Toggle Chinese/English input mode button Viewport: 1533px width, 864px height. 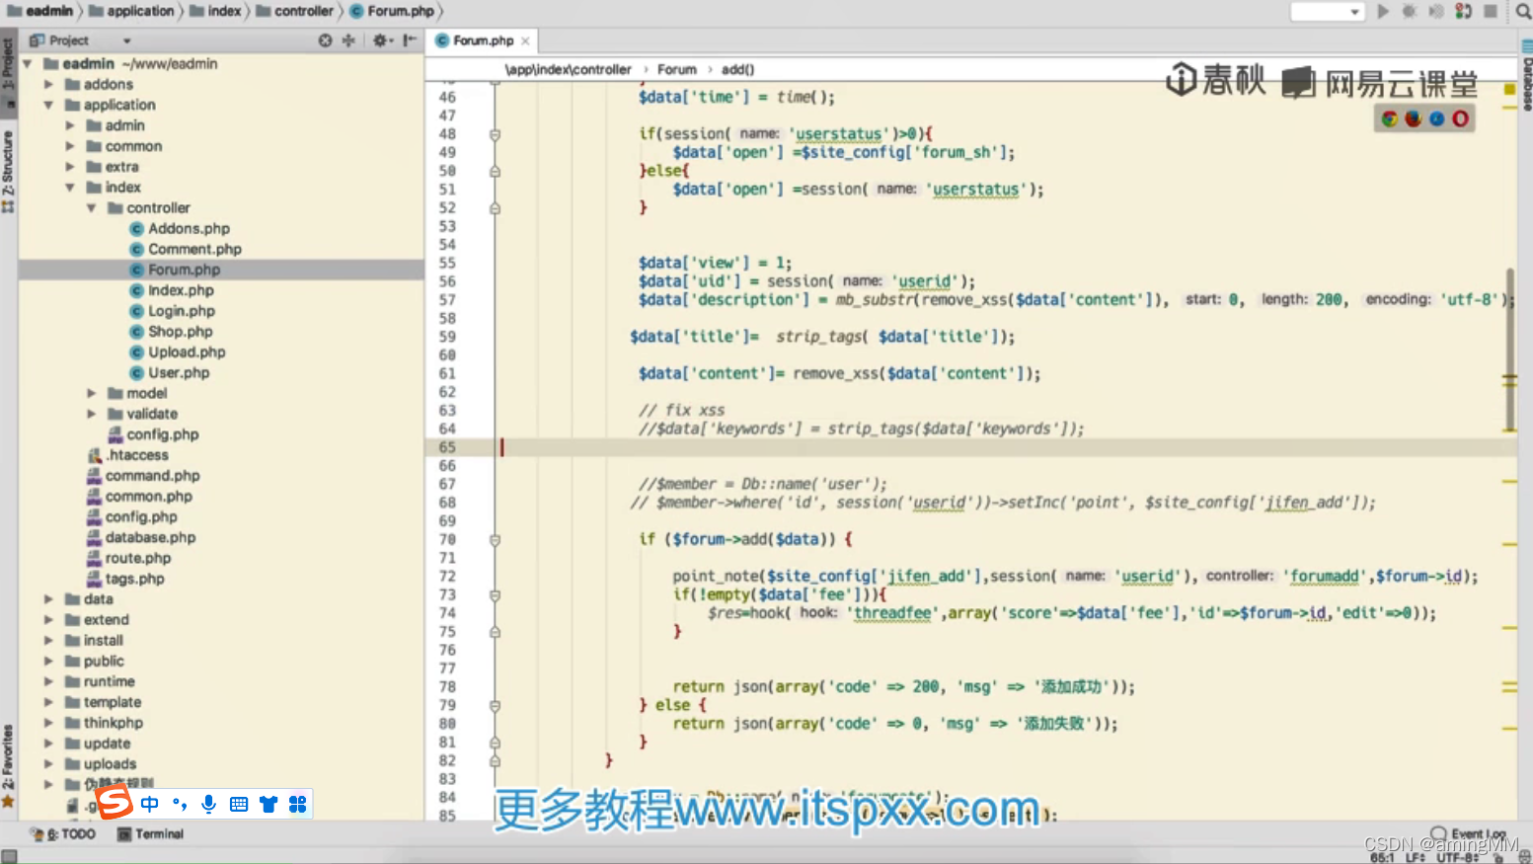(149, 805)
